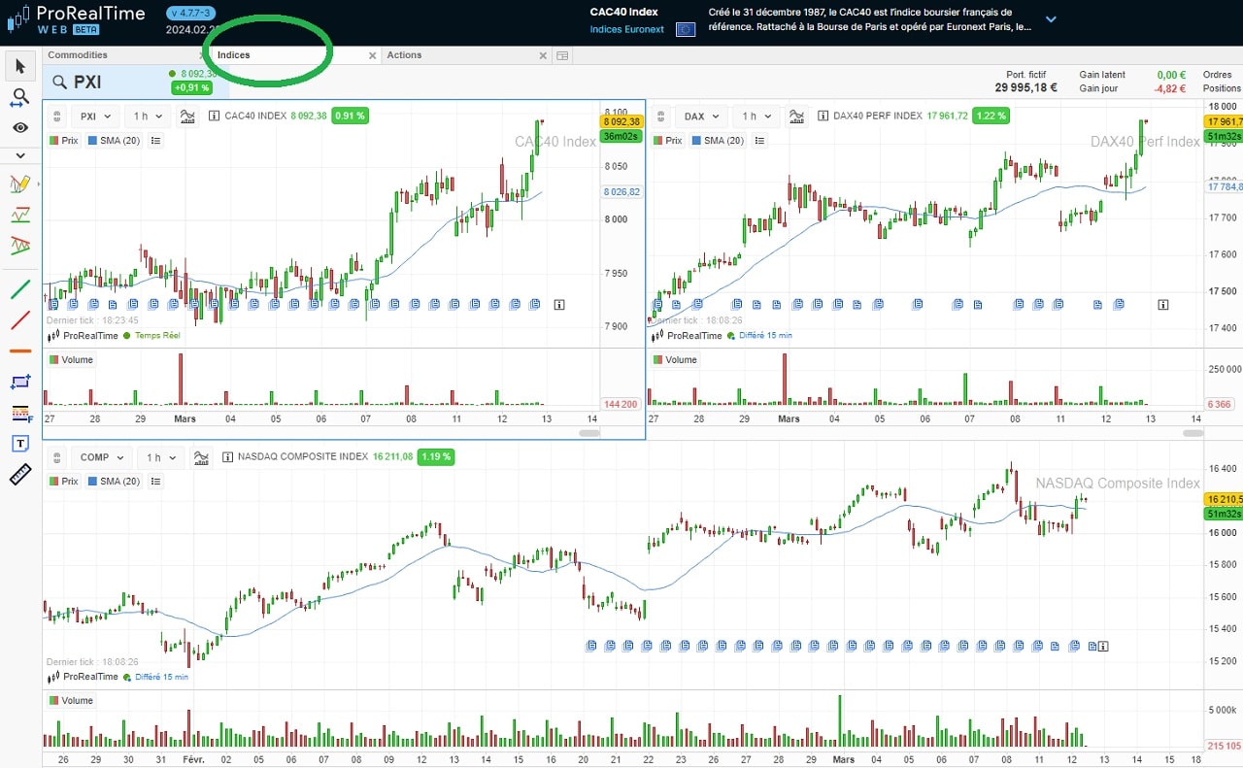Select the green trend line tool
1243x768 pixels.
[x=20, y=288]
